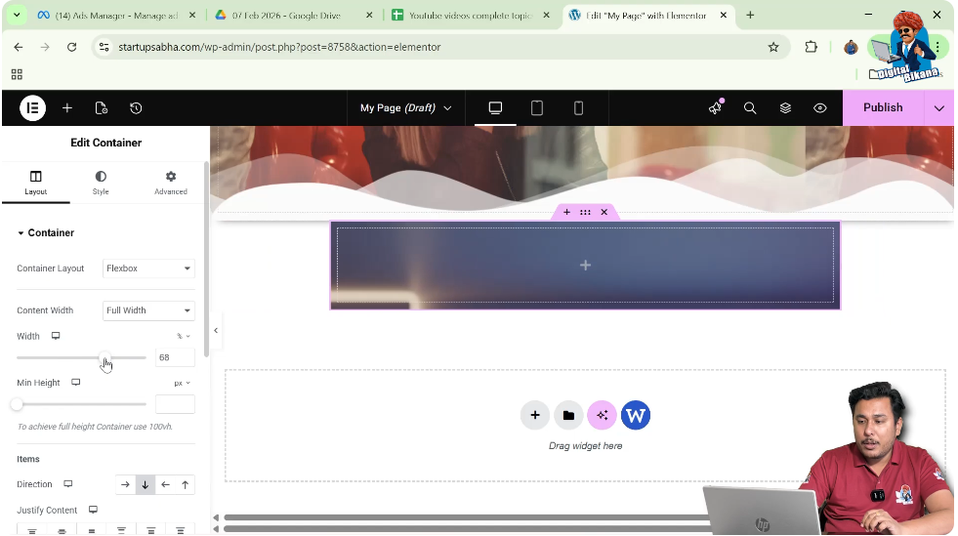This screenshot has width=958, height=536.
Task: Open the Content Width dropdown
Action: click(148, 310)
